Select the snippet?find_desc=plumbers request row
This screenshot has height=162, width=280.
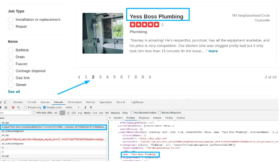54,127
